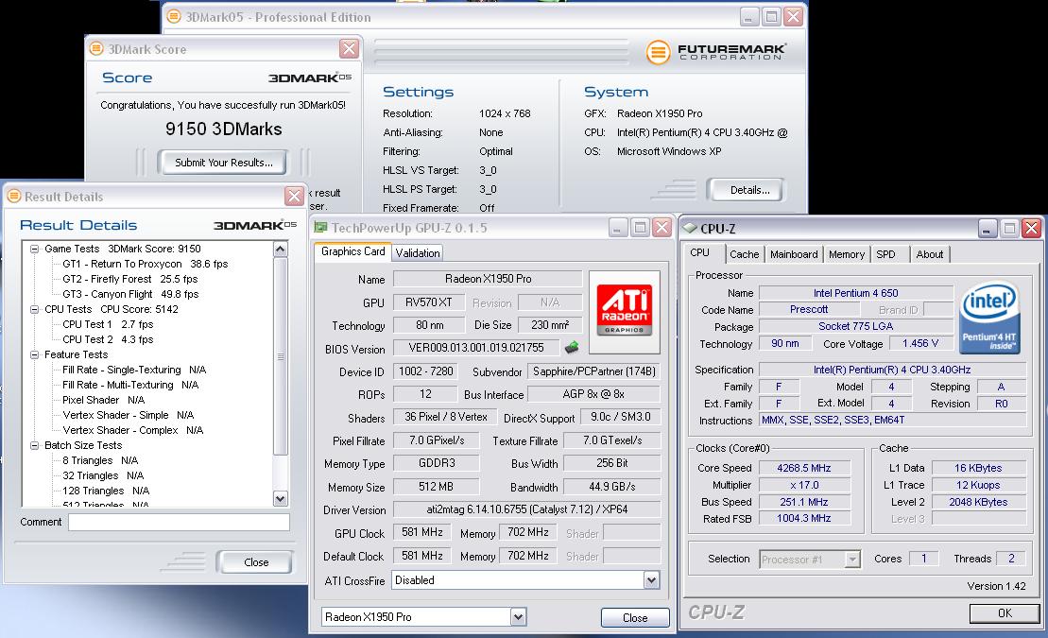
Task: Click the Futuremark Corporation logo
Action: pyautogui.click(x=715, y=51)
